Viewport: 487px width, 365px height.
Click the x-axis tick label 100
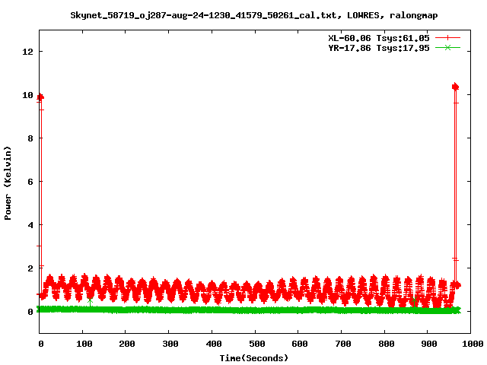[84, 344]
